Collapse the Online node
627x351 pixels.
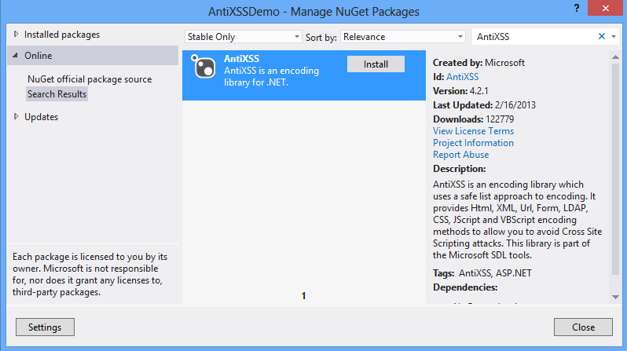click(x=15, y=55)
